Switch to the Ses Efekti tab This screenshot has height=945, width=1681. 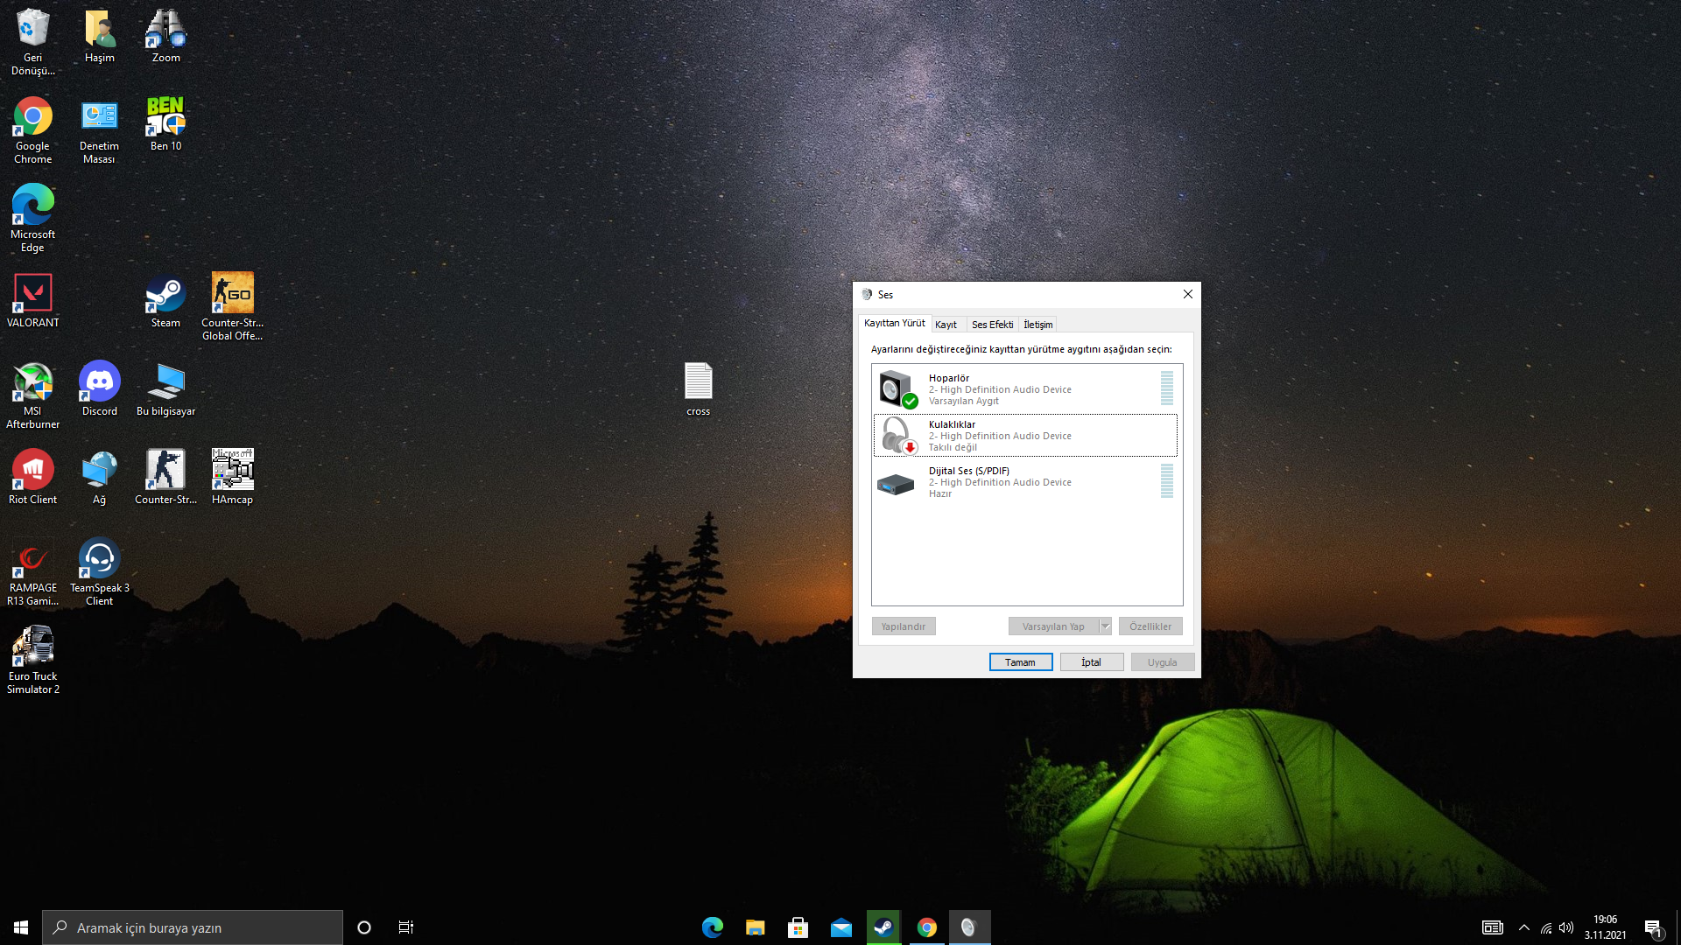[x=992, y=325]
